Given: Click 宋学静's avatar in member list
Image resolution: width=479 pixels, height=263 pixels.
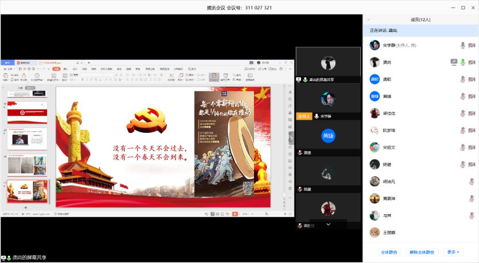Looking at the screenshot, I should click(374, 45).
